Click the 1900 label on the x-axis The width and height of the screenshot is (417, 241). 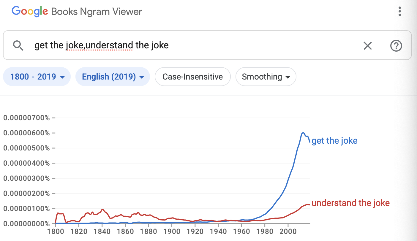(172, 232)
